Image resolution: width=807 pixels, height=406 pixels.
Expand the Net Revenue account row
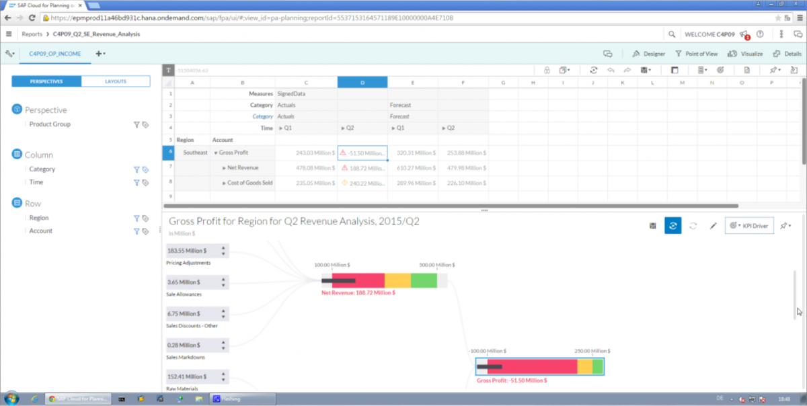click(224, 167)
